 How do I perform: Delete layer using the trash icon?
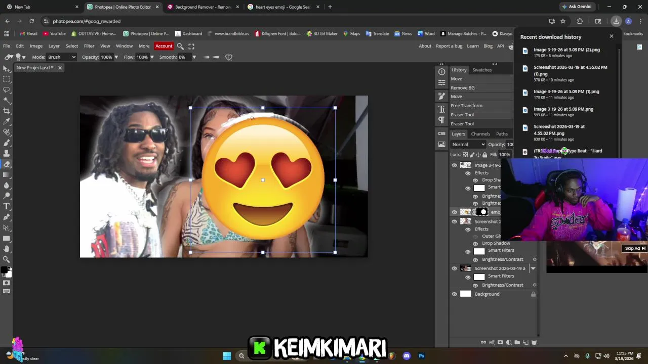(534, 342)
